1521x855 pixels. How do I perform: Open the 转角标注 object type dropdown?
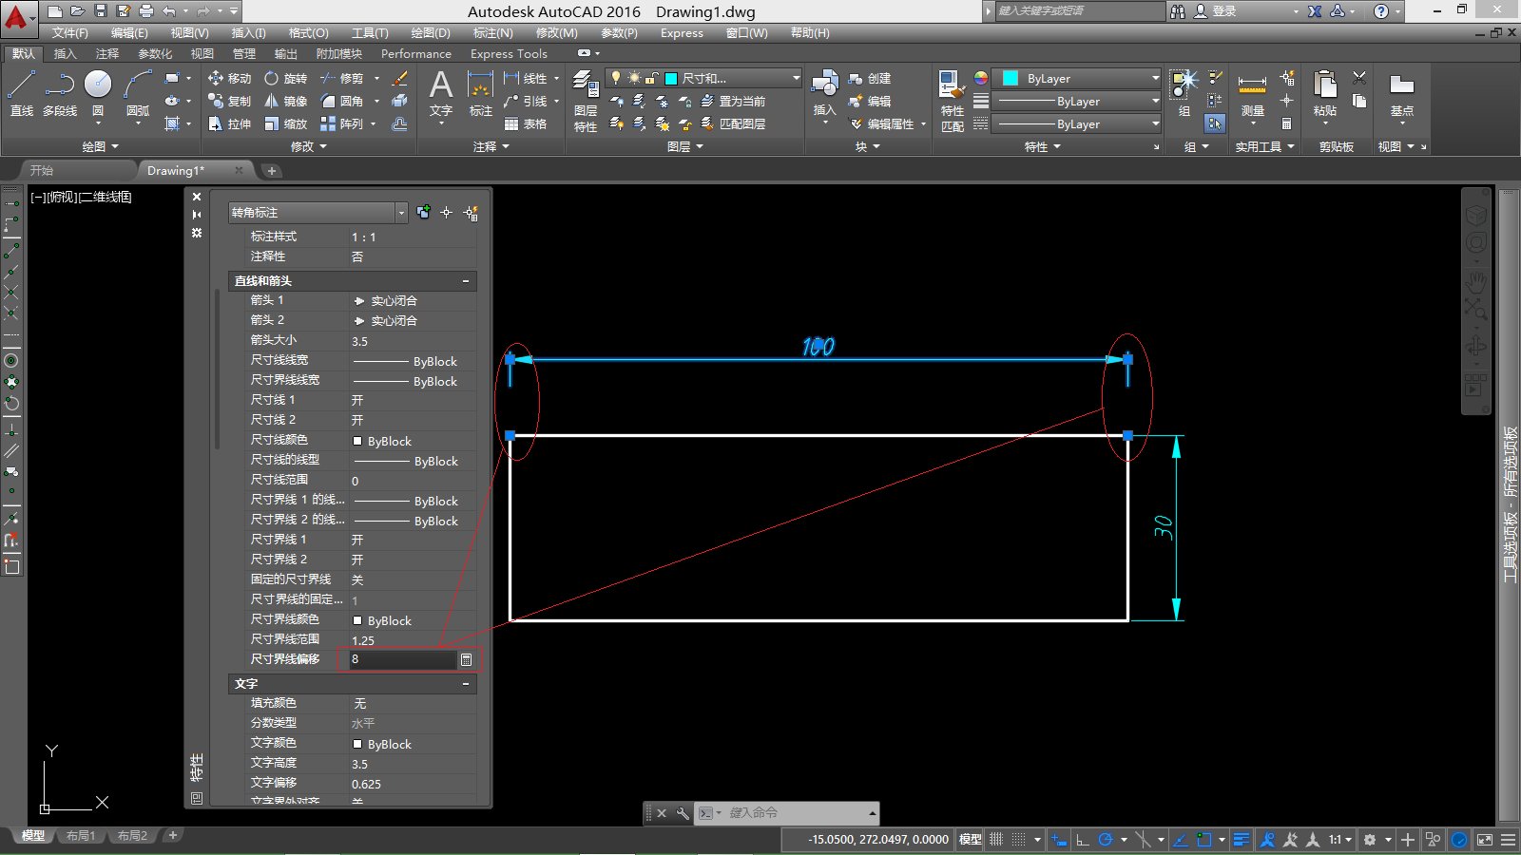point(401,213)
